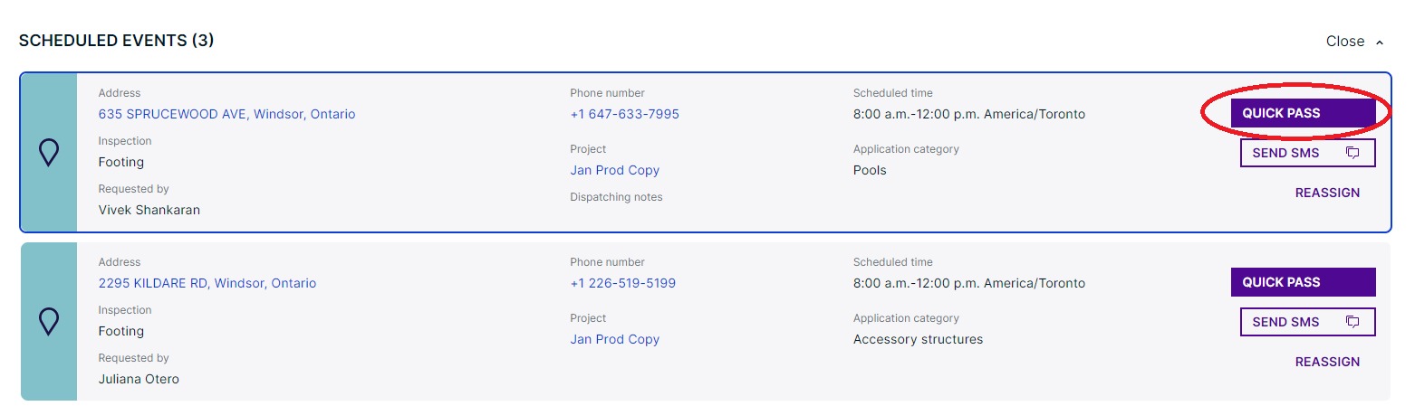Image resolution: width=1415 pixels, height=406 pixels.
Task: Reassign the Sprucewood Ave inspection
Action: click(x=1327, y=193)
